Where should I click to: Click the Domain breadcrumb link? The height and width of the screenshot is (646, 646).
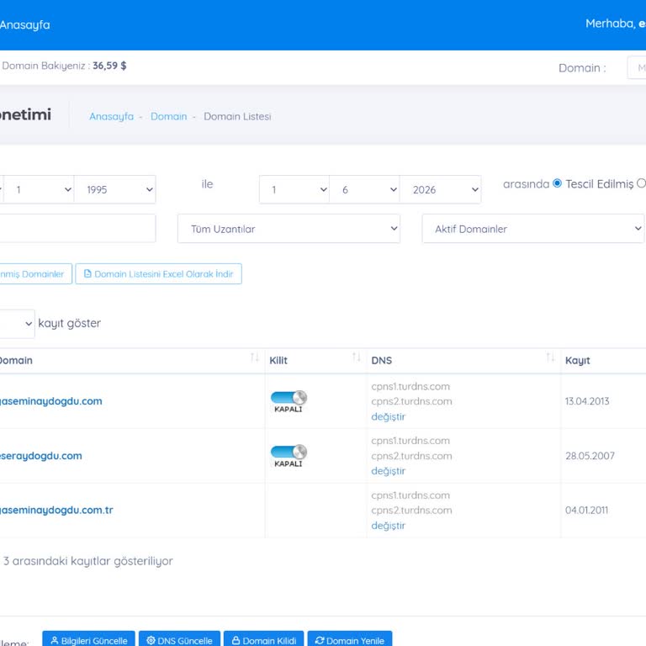168,117
